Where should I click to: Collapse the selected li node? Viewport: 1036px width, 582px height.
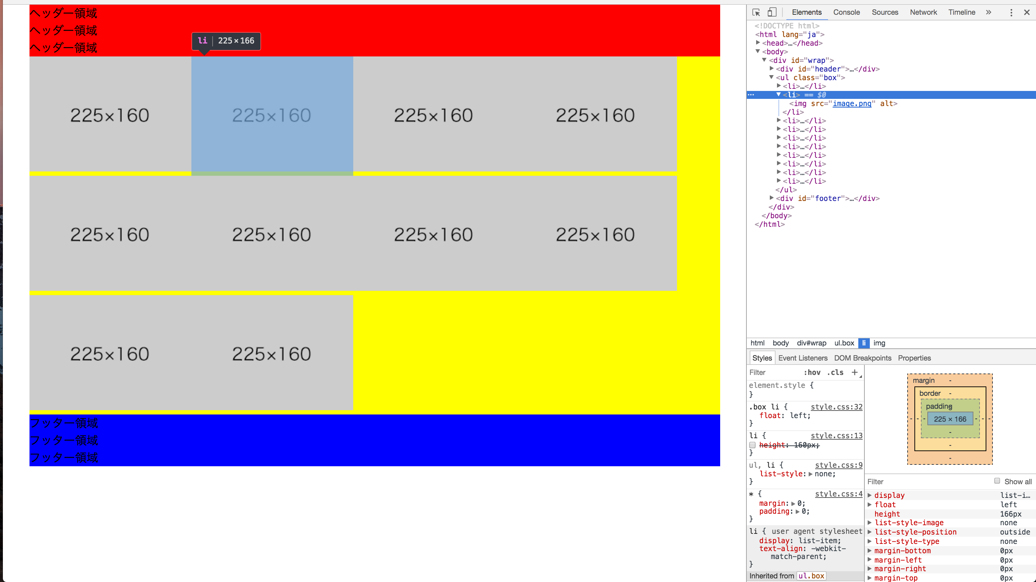[778, 95]
